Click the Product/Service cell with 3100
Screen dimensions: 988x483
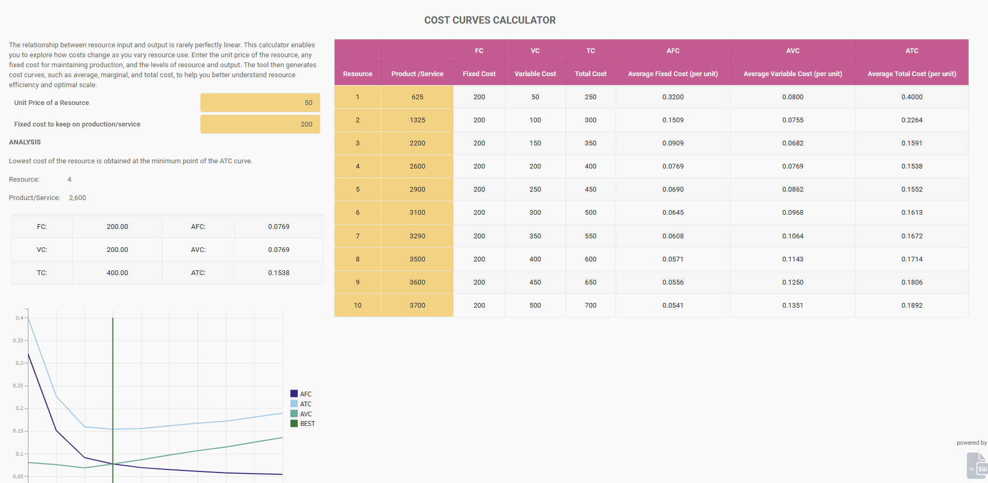click(x=418, y=213)
